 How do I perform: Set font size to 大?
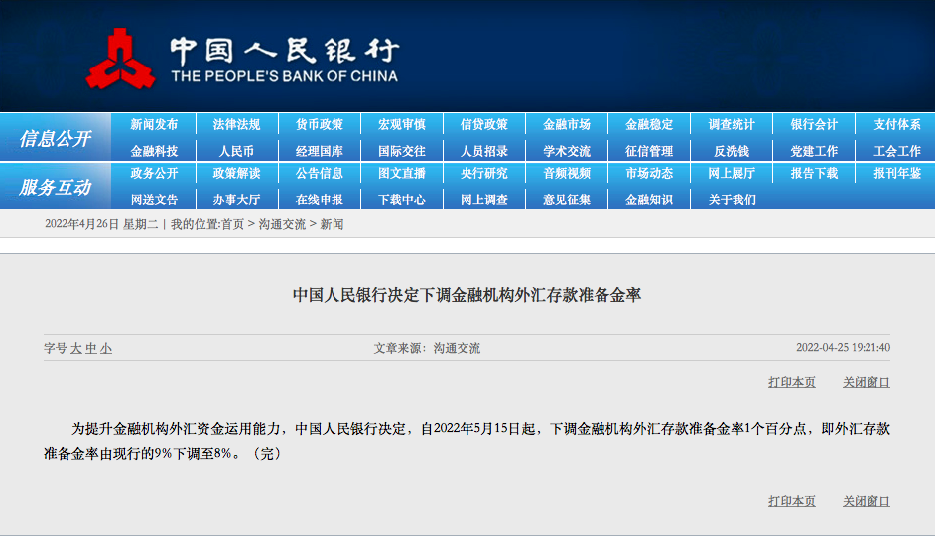[75, 348]
